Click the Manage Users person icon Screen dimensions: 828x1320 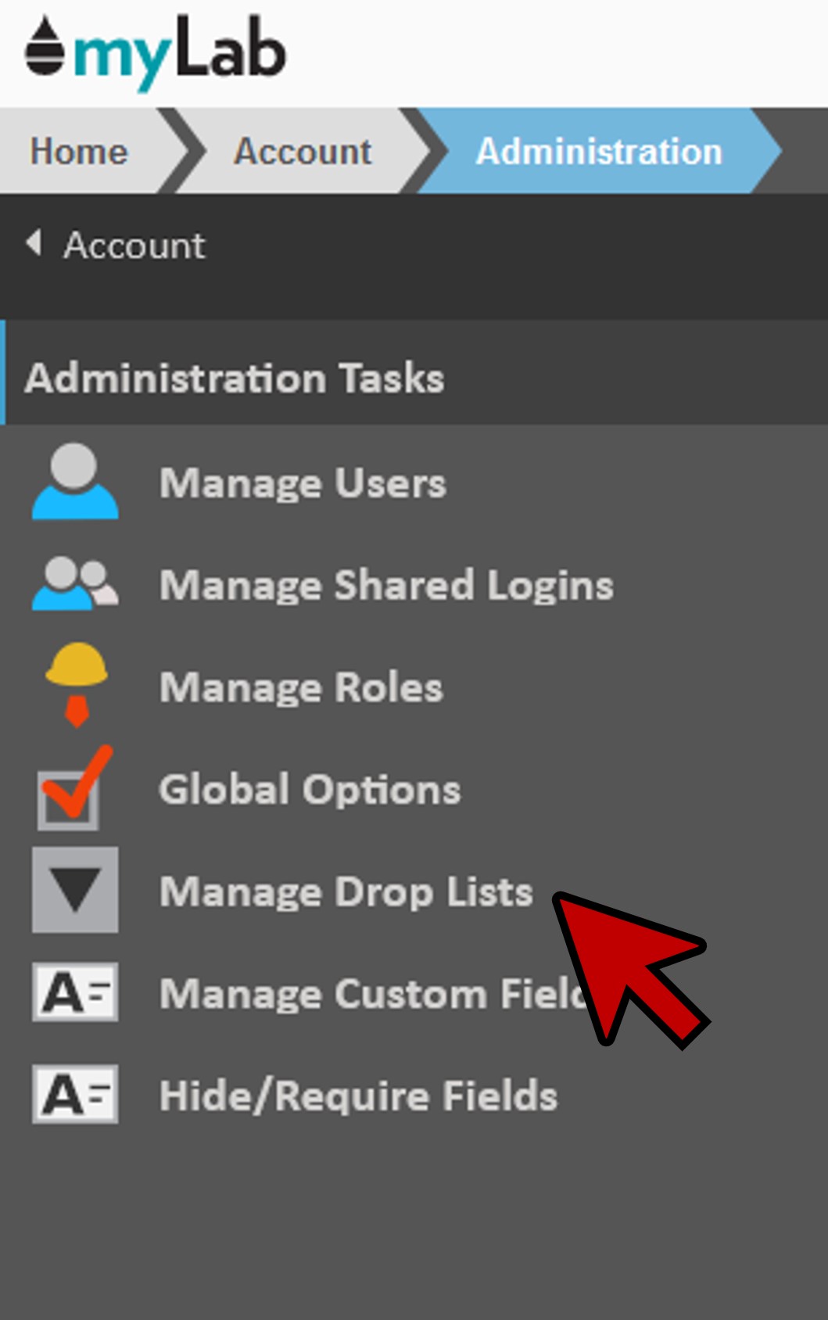(75, 482)
